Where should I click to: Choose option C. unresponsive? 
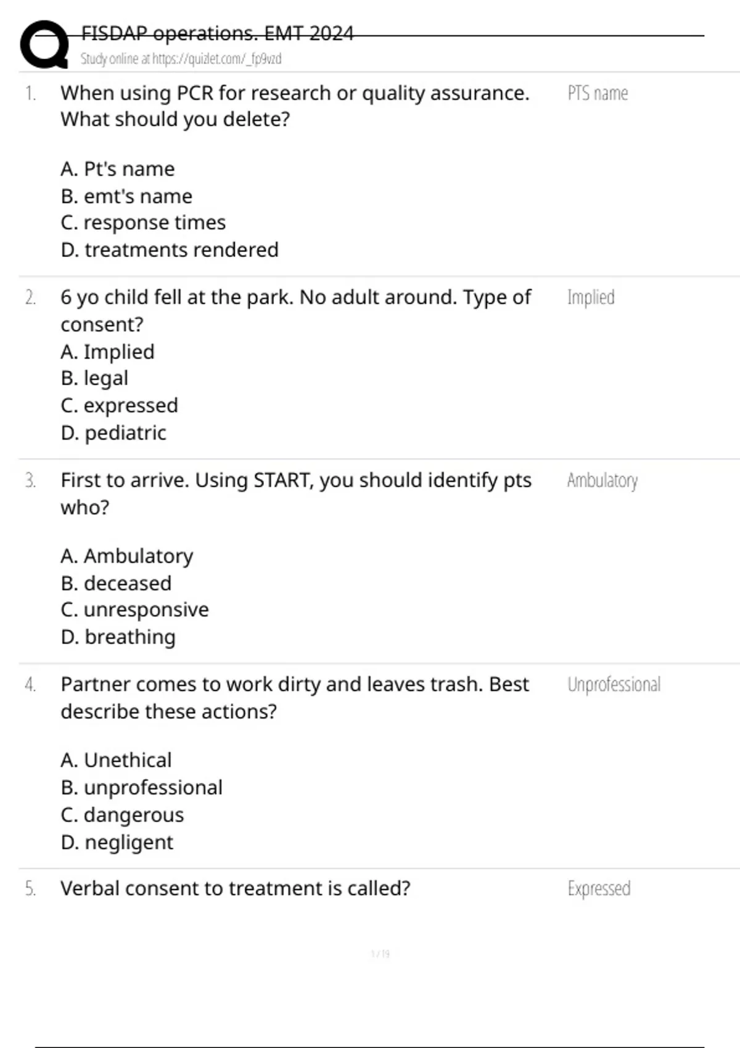[x=134, y=610]
